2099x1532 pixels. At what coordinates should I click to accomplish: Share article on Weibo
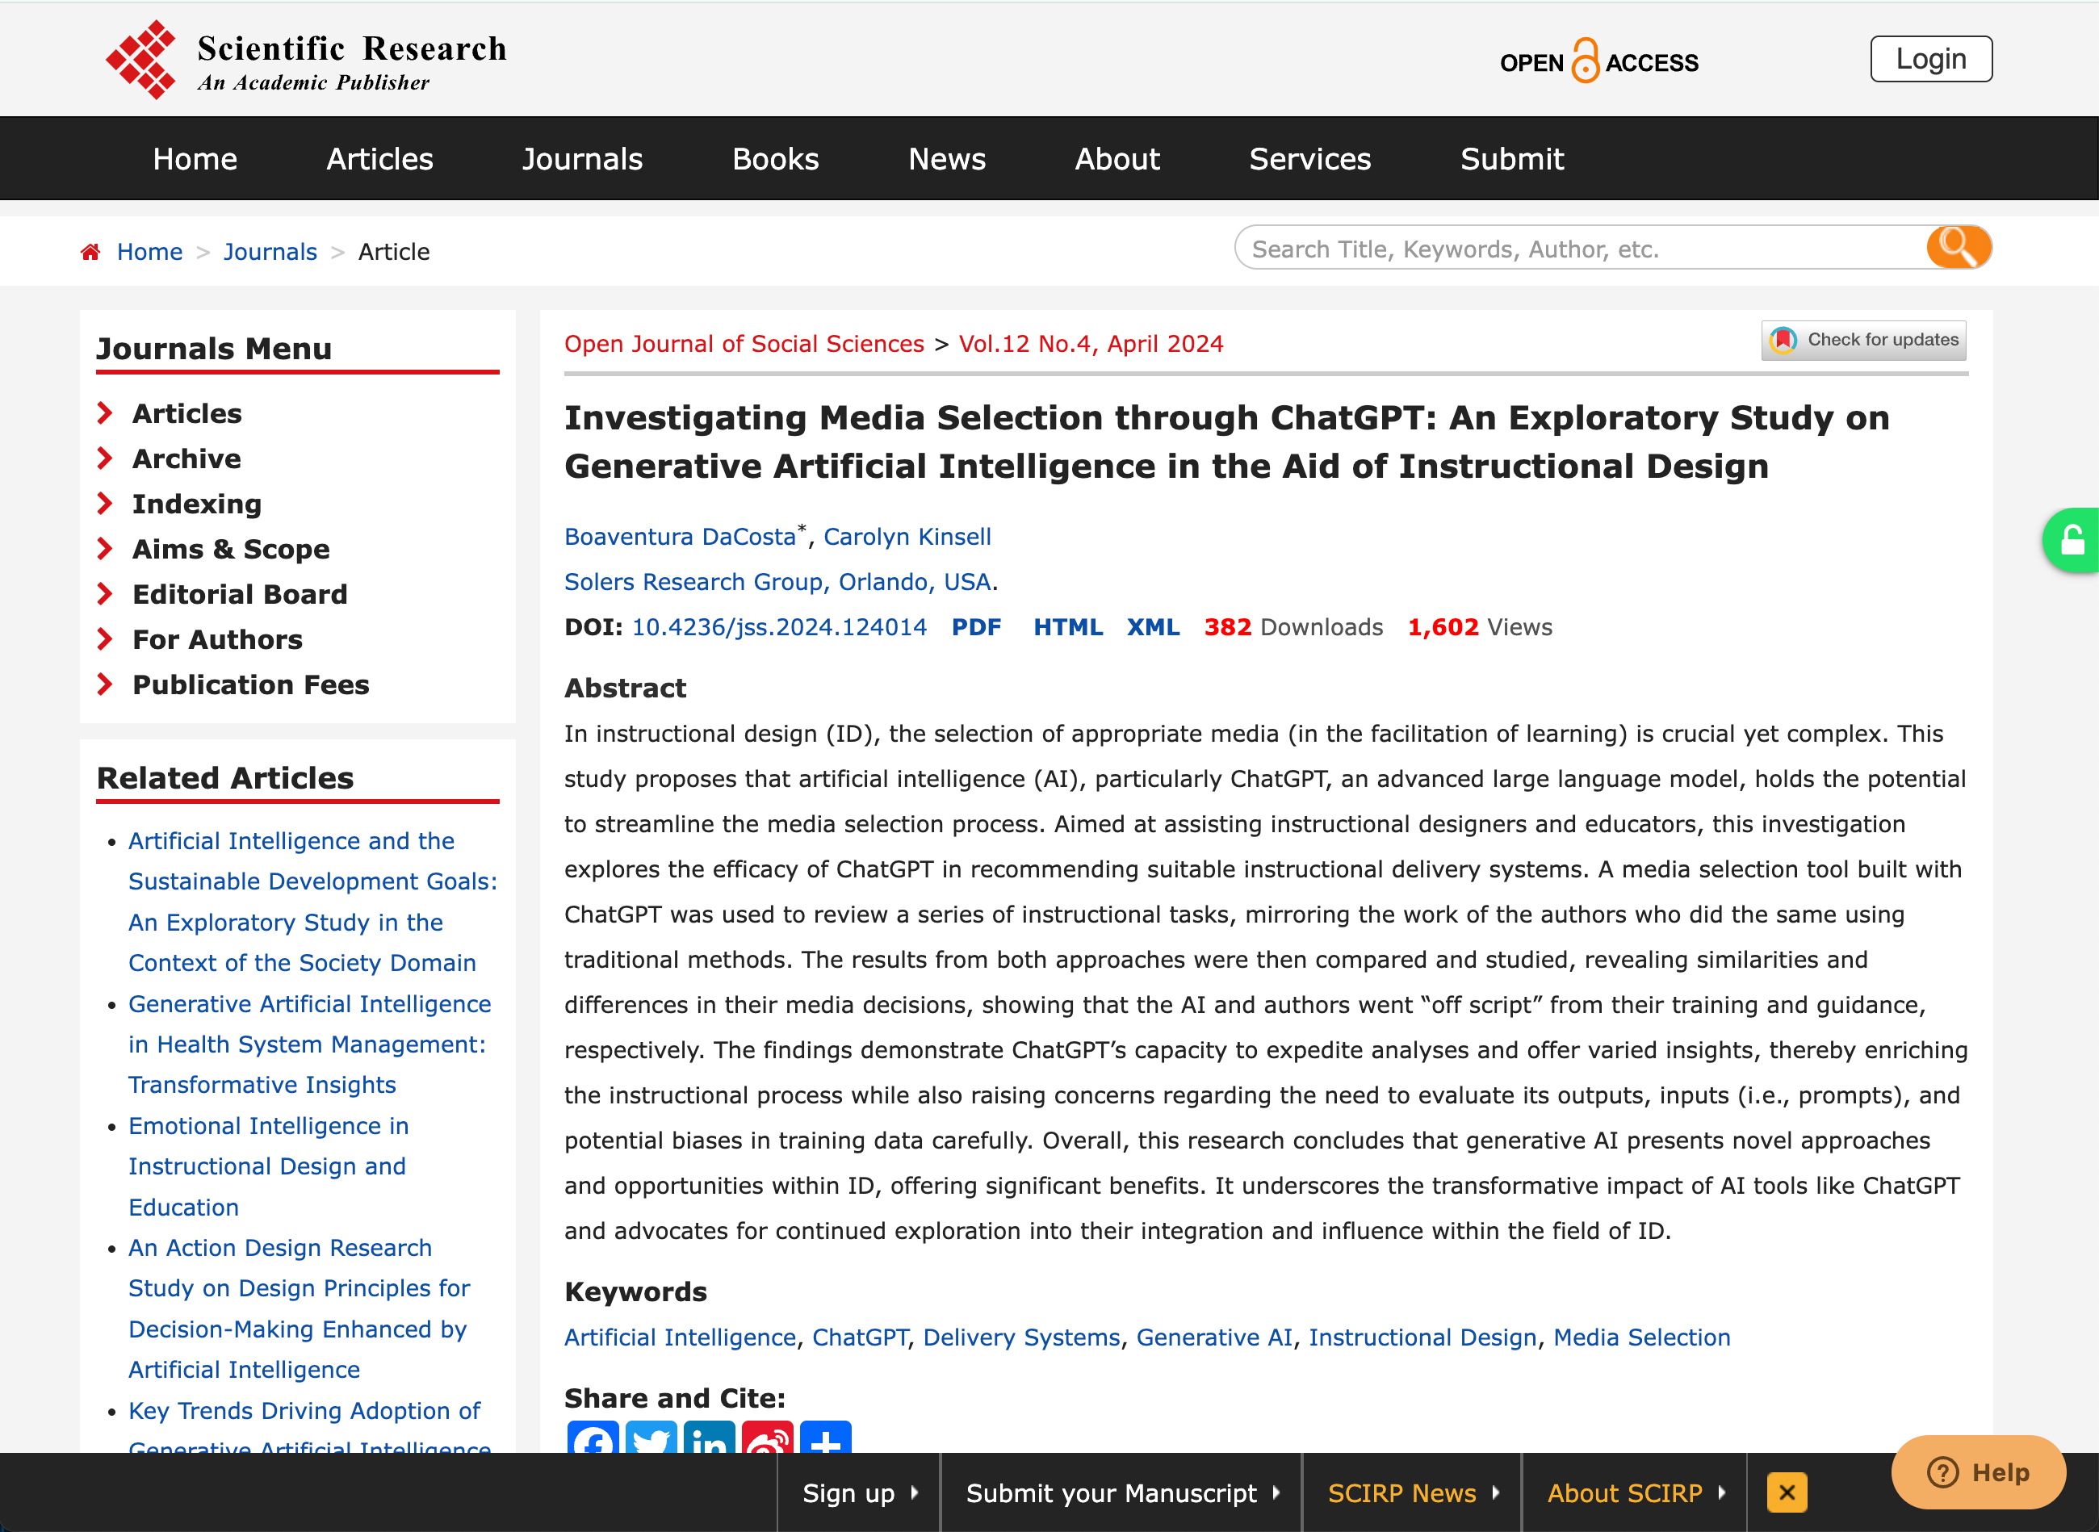768,1438
